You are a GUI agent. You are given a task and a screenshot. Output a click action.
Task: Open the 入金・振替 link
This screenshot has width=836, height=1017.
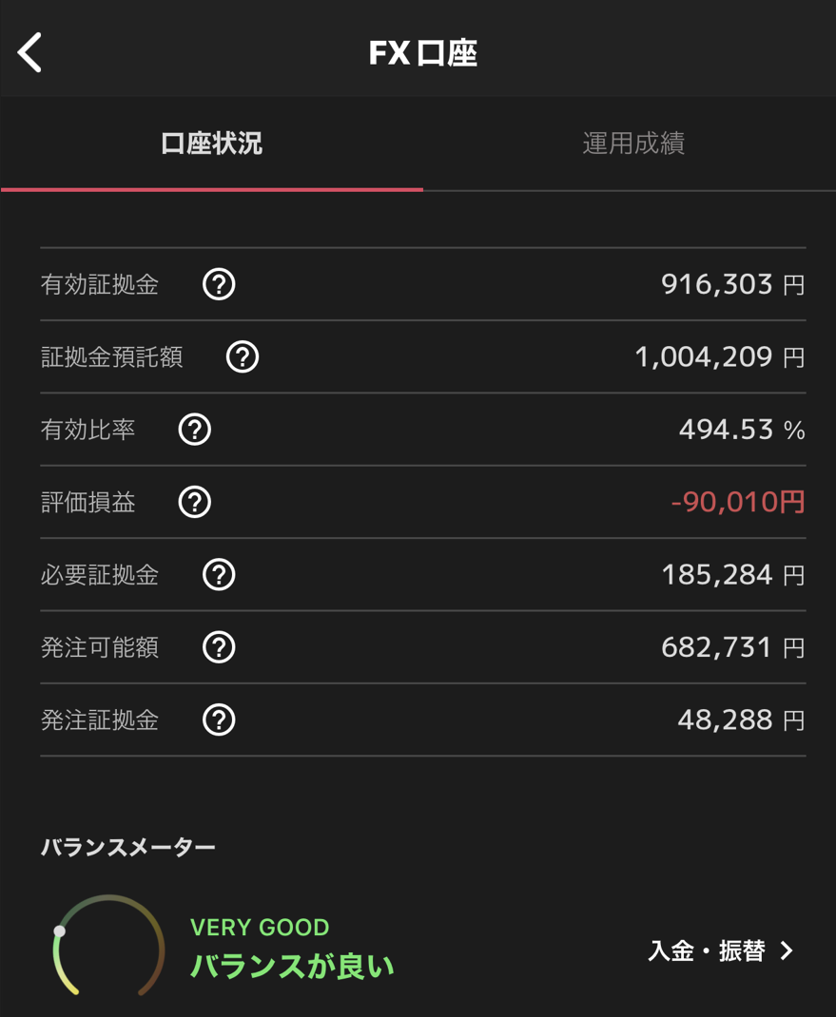coord(707,950)
